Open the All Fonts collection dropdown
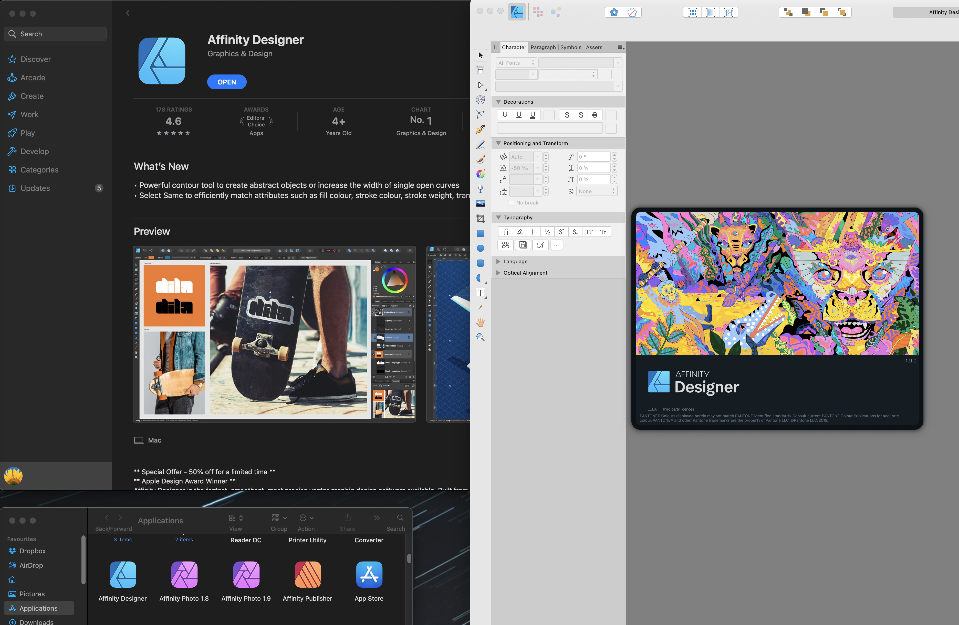 [516, 63]
